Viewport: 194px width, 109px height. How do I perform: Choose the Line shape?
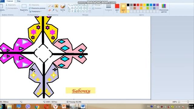point(69,5)
